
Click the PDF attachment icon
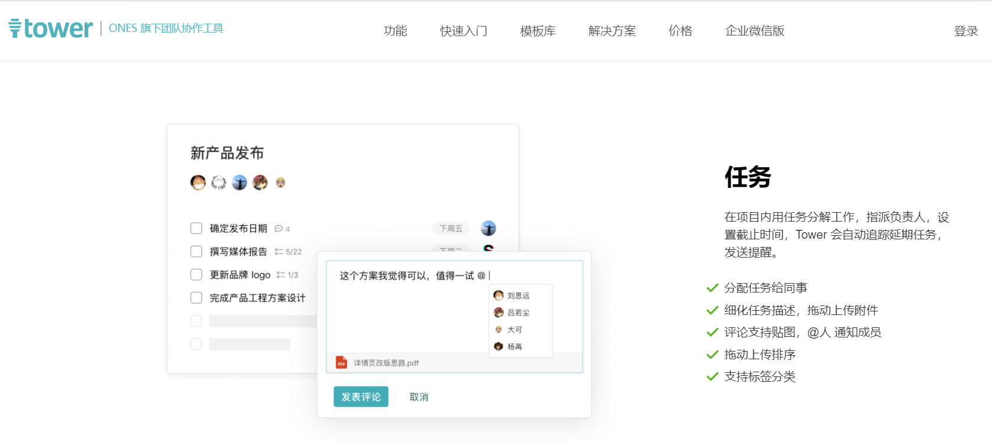341,362
